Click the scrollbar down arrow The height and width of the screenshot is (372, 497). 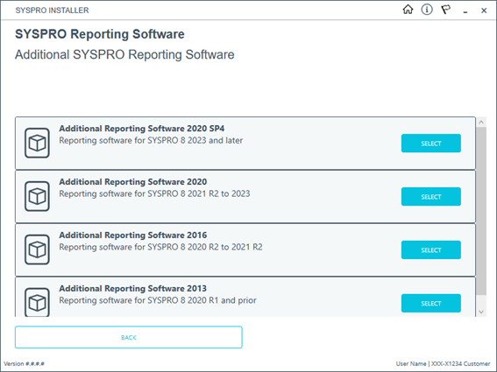point(481,312)
